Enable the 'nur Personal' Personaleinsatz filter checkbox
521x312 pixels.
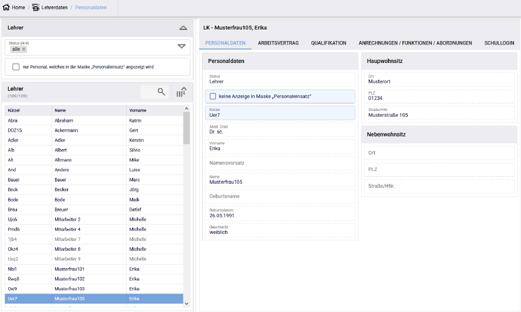point(16,67)
